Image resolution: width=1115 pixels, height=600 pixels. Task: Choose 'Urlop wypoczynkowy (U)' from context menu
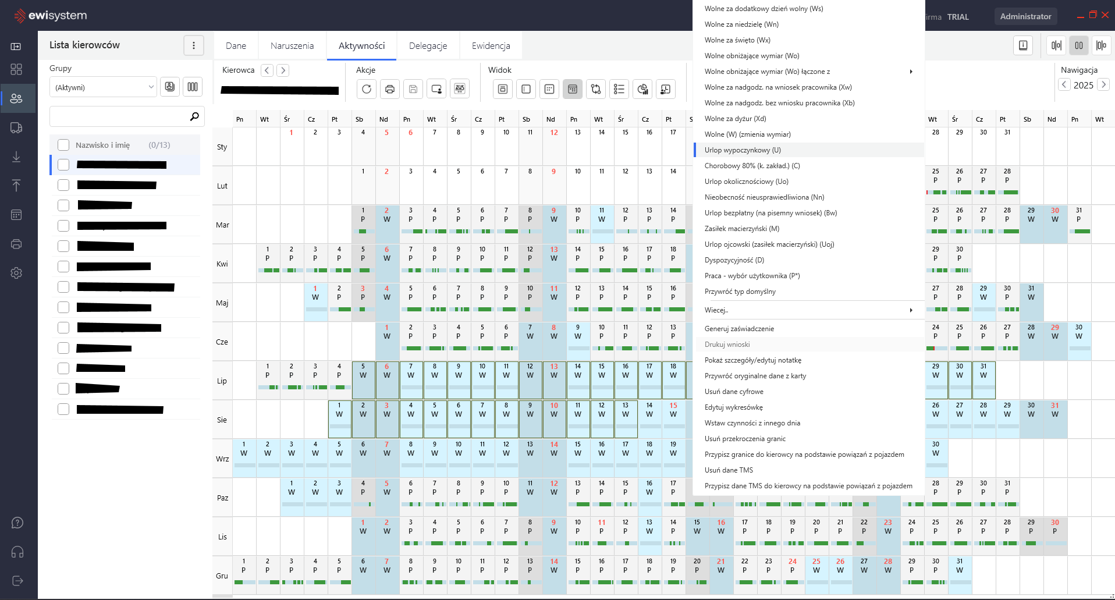[x=743, y=150]
